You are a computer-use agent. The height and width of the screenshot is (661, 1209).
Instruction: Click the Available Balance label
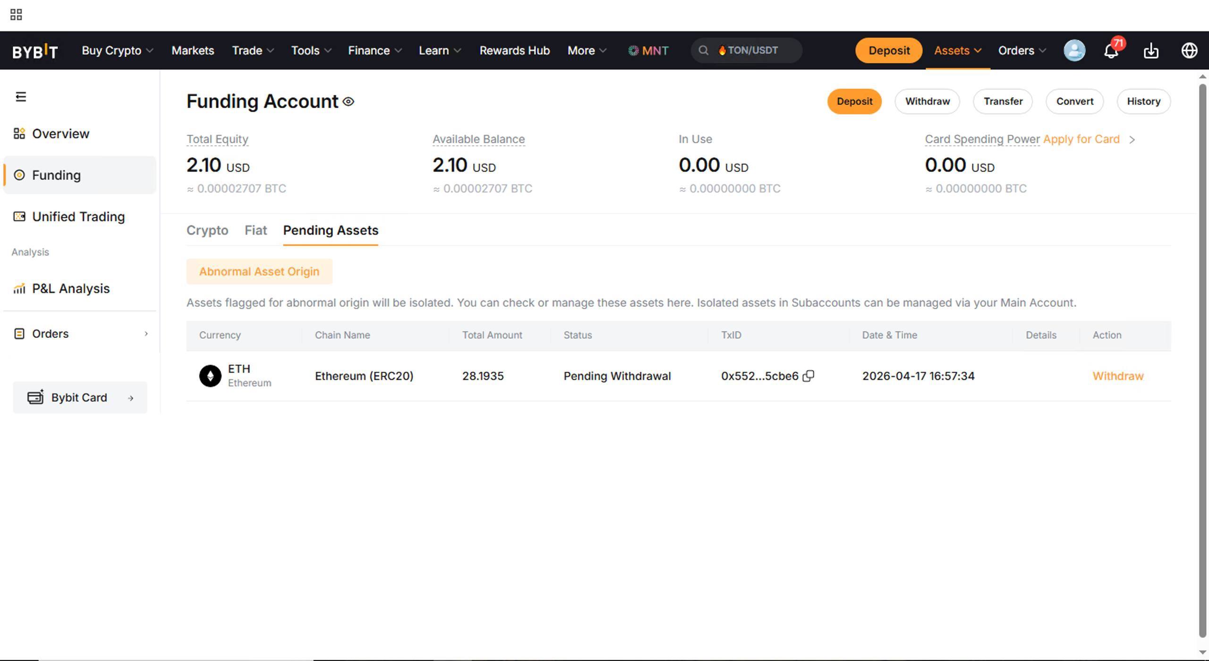(x=478, y=139)
